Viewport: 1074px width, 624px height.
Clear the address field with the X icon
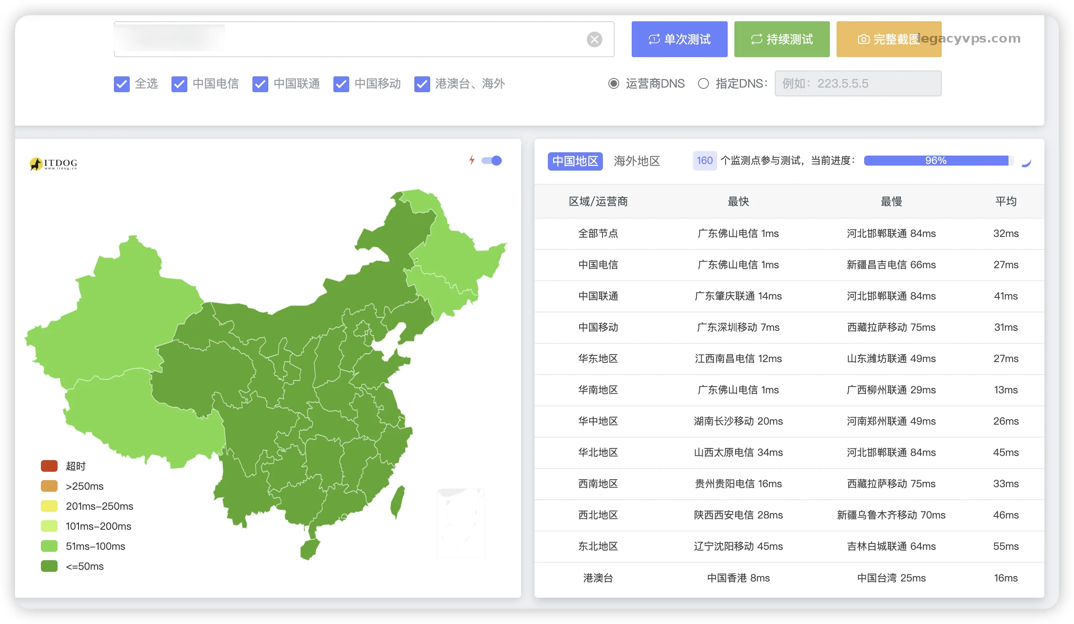(594, 39)
